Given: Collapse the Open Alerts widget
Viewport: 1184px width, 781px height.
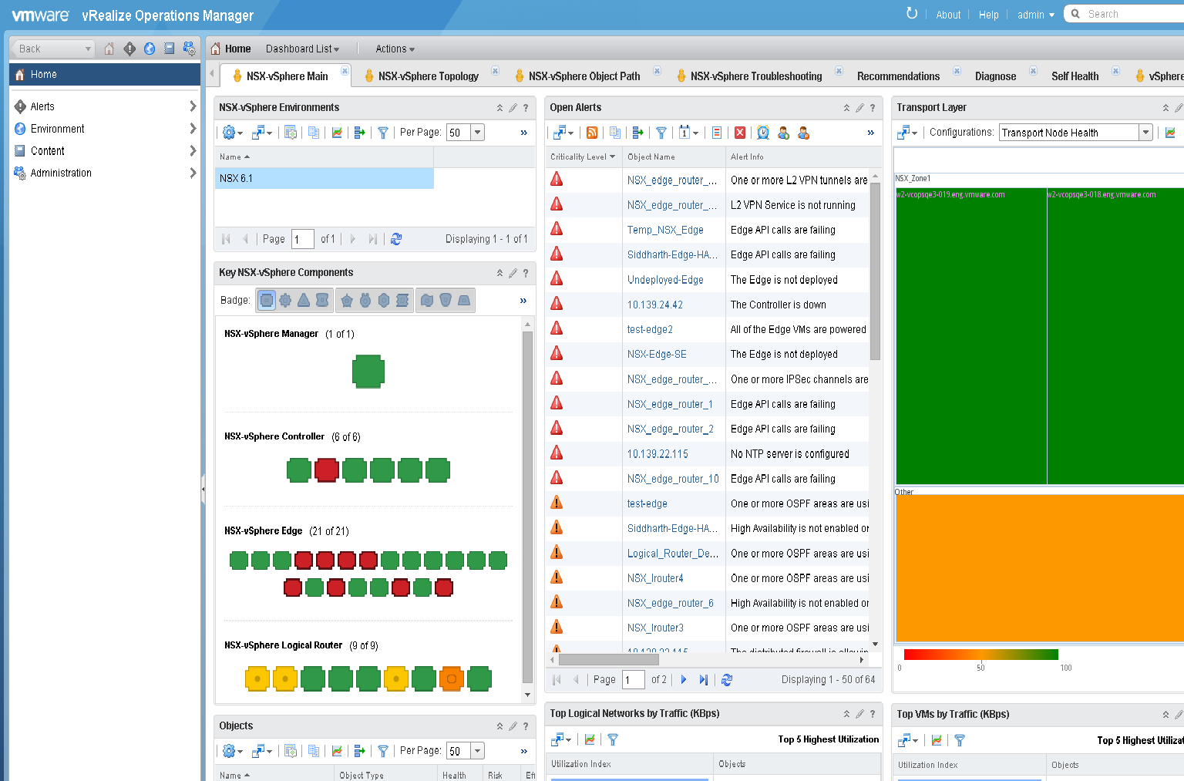Looking at the screenshot, I should pos(846,108).
